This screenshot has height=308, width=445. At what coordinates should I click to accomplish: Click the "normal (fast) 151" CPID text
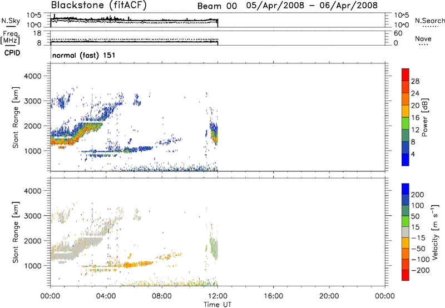[x=84, y=55]
